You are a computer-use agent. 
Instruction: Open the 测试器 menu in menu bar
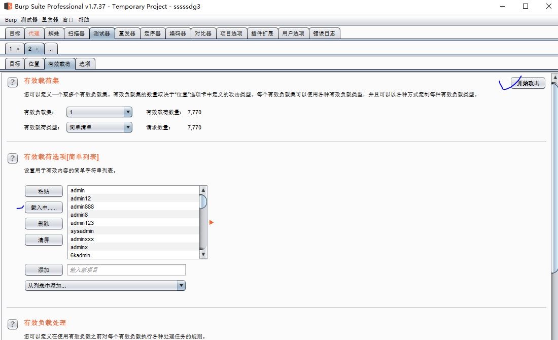(x=29, y=20)
